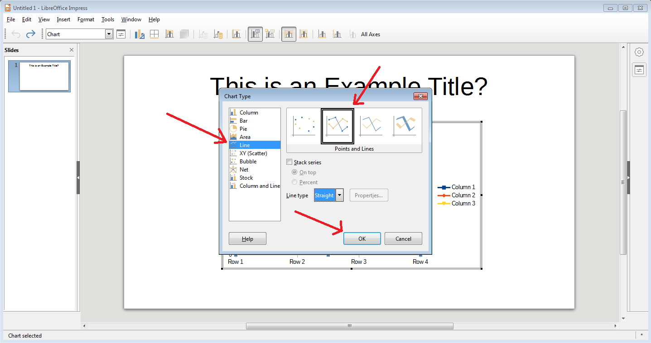This screenshot has height=343, width=651.
Task: Click the Row 3 axis label
Action: coord(359,262)
